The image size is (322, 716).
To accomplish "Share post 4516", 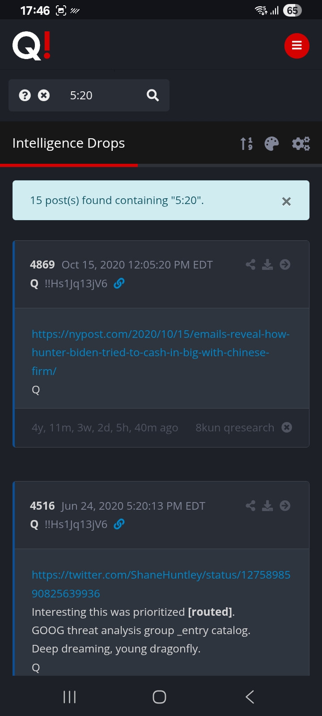I will (250, 506).
